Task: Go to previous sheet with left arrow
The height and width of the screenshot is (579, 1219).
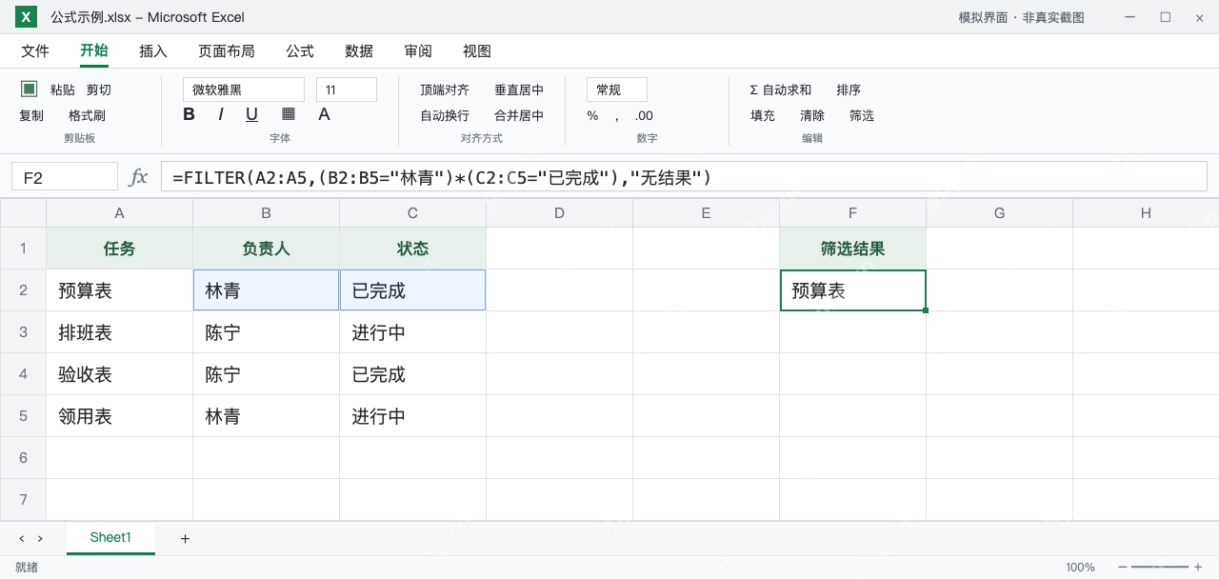Action: pyautogui.click(x=22, y=539)
